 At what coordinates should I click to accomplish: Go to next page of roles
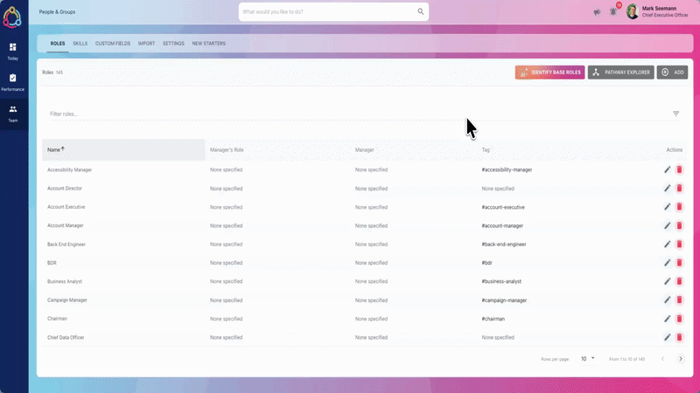tap(681, 359)
